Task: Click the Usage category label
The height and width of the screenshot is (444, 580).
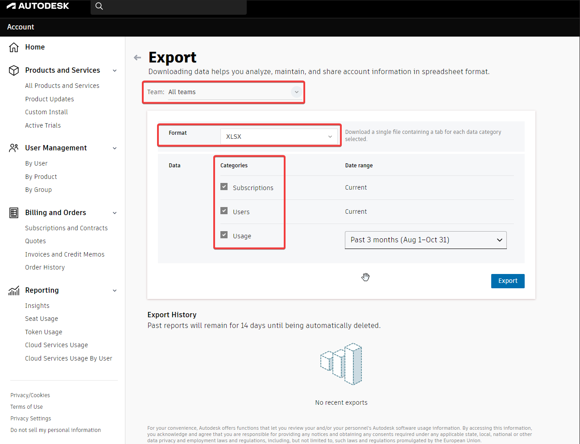Action: (242, 236)
